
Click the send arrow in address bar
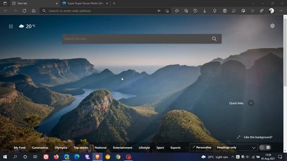click(159, 11)
